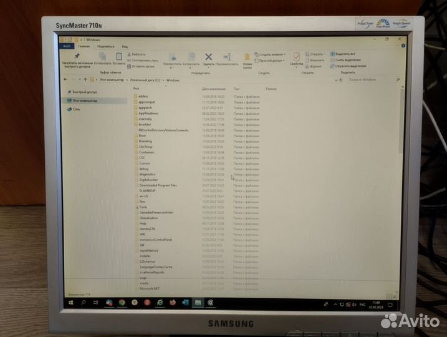
Task: Open the Share (Поделиться) ribbon tab
Action: pos(105,46)
